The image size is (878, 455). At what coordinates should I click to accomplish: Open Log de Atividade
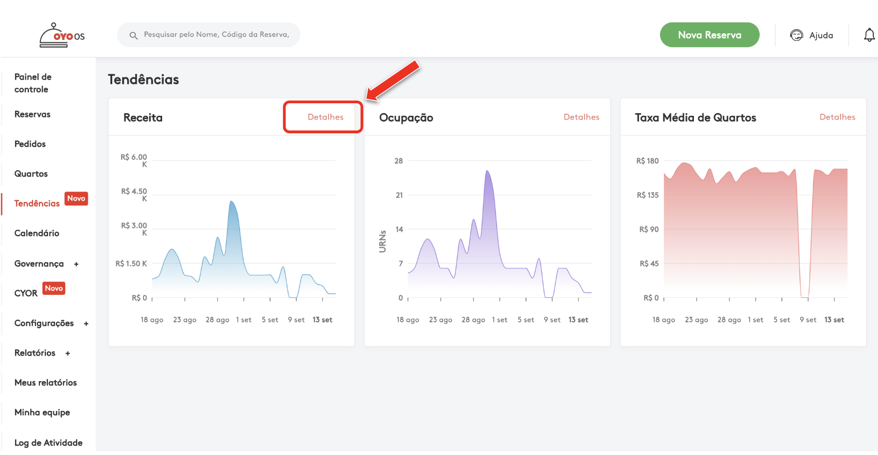48,443
